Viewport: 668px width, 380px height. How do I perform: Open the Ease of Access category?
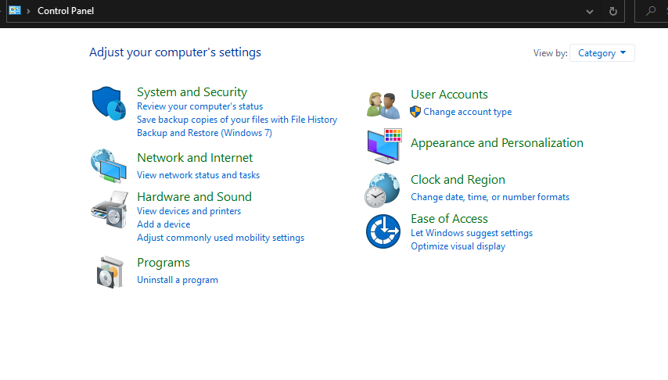(449, 219)
